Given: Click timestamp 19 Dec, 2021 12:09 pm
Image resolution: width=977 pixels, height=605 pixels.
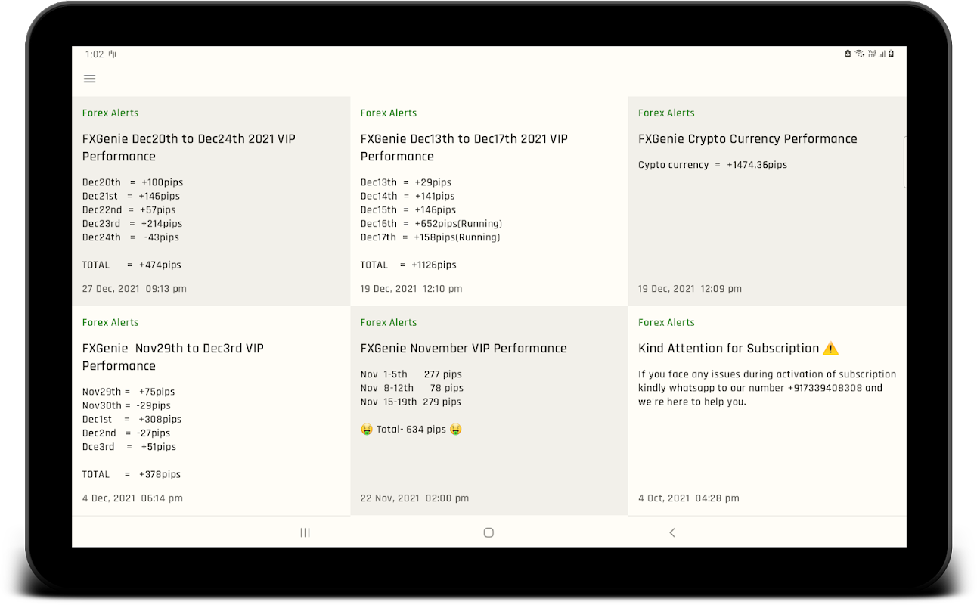Looking at the screenshot, I should [x=690, y=289].
